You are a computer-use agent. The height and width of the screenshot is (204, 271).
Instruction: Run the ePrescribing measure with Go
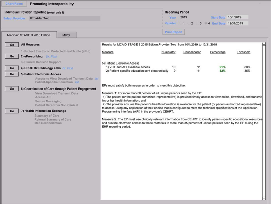coord(12,56)
